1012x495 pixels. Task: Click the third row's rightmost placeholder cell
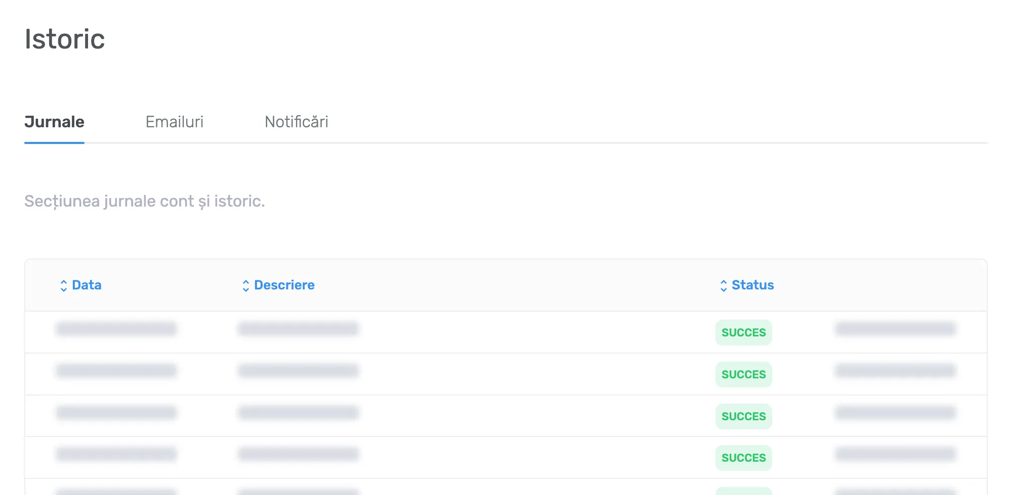[896, 413]
